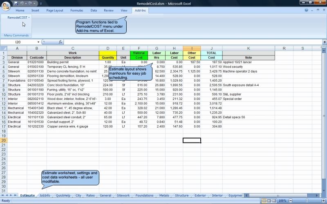Screen dimensions: 327x204
Task: Zoom out with the minus button
Action: (291, 201)
